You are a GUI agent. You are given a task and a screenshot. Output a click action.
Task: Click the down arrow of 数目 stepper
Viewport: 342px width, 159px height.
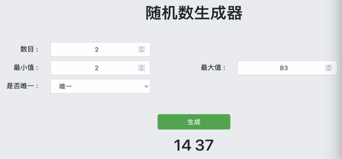click(142, 51)
